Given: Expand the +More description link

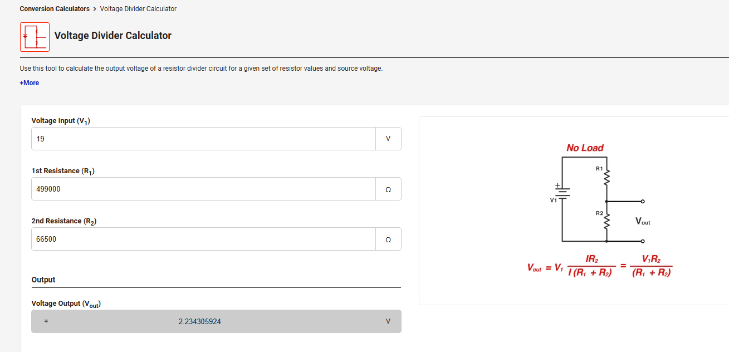Looking at the screenshot, I should coord(30,83).
